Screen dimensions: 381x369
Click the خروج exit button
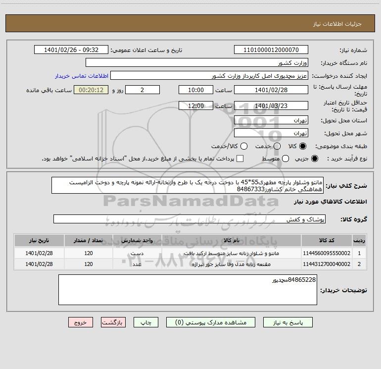[x=81, y=322]
